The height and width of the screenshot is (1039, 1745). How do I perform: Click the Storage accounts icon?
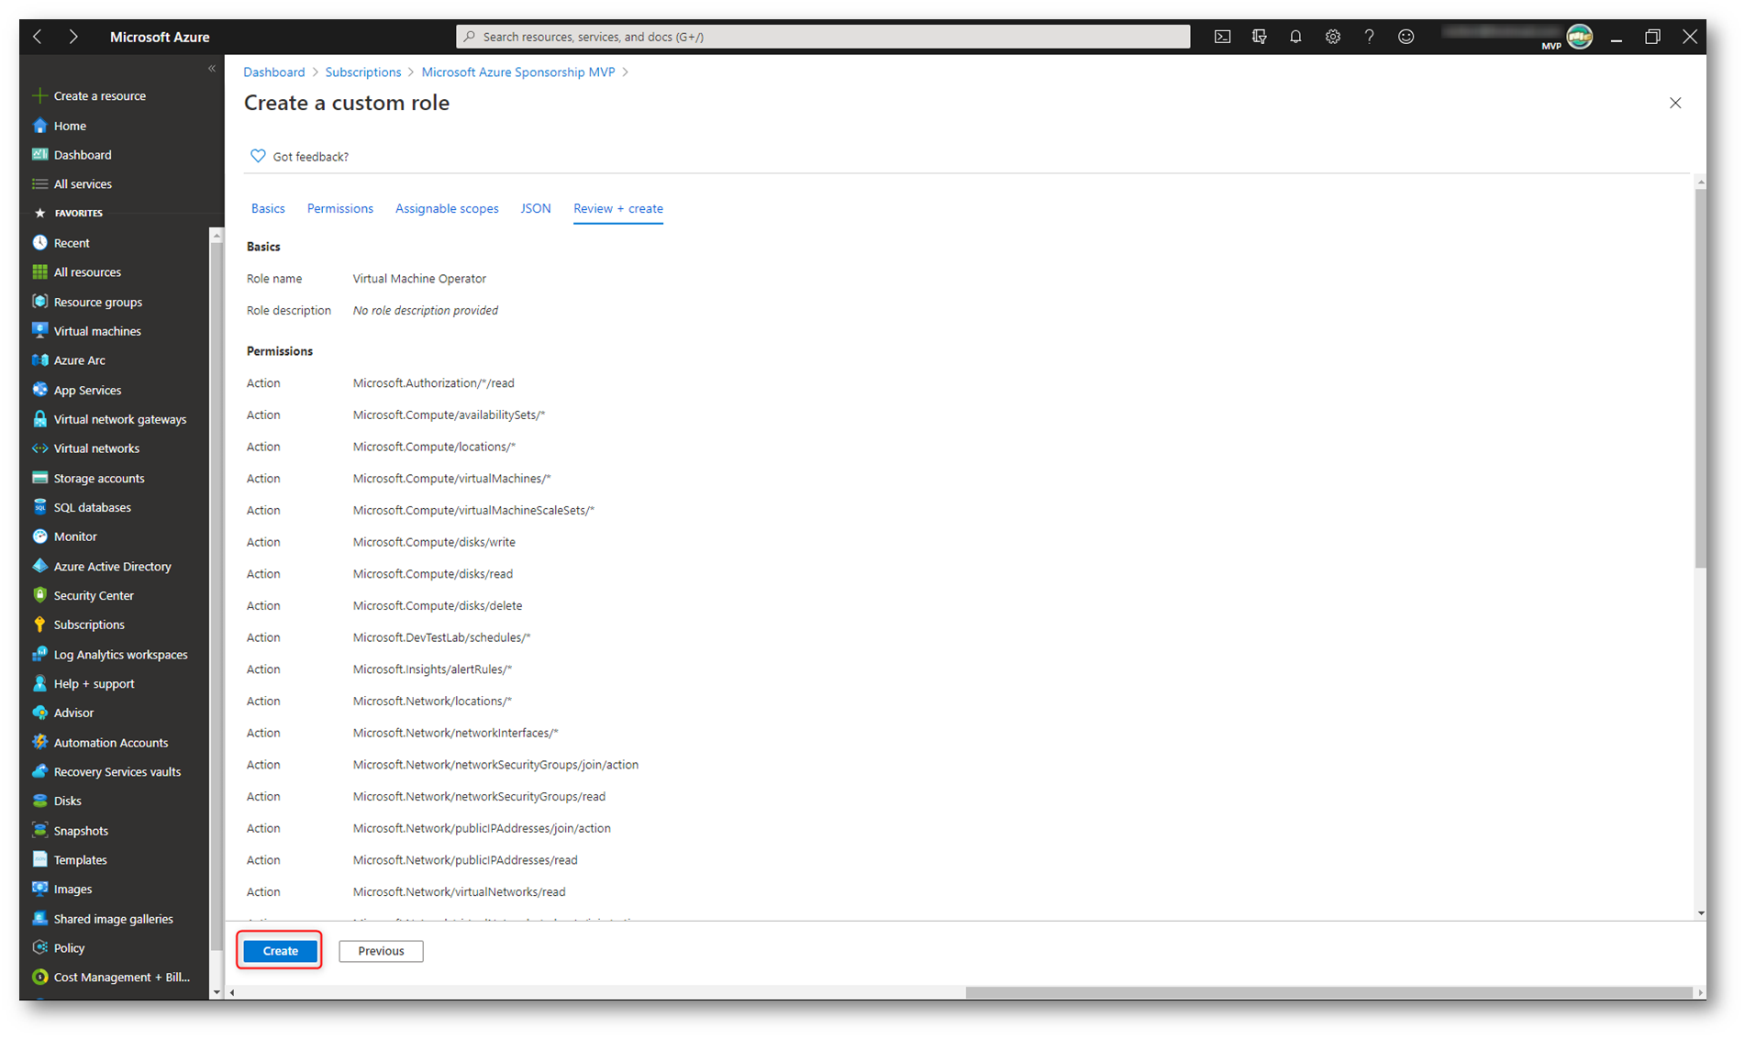click(39, 478)
